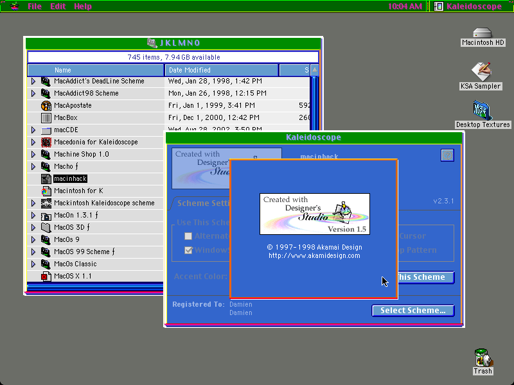Click the MacOS 99 Scheme ƒ folder icon
The width and height of the screenshot is (514, 385).
click(x=46, y=252)
